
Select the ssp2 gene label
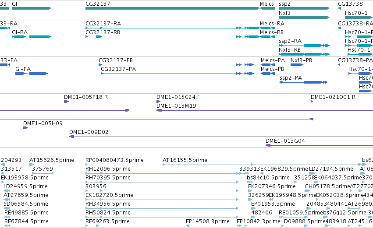click(x=284, y=4)
